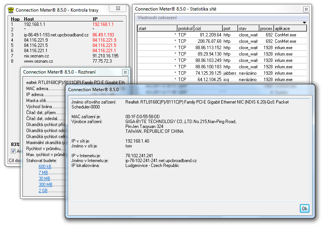The image size is (323, 227).
Task: Click the MAC value 00-1F-D0-55-58-DD
Action: tap(143, 116)
